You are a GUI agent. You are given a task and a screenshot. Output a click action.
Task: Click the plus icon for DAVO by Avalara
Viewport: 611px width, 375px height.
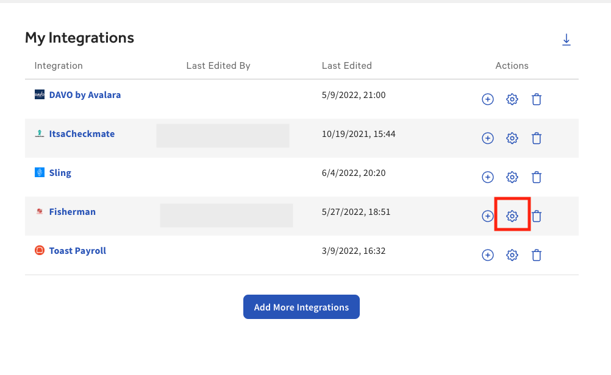(x=488, y=99)
